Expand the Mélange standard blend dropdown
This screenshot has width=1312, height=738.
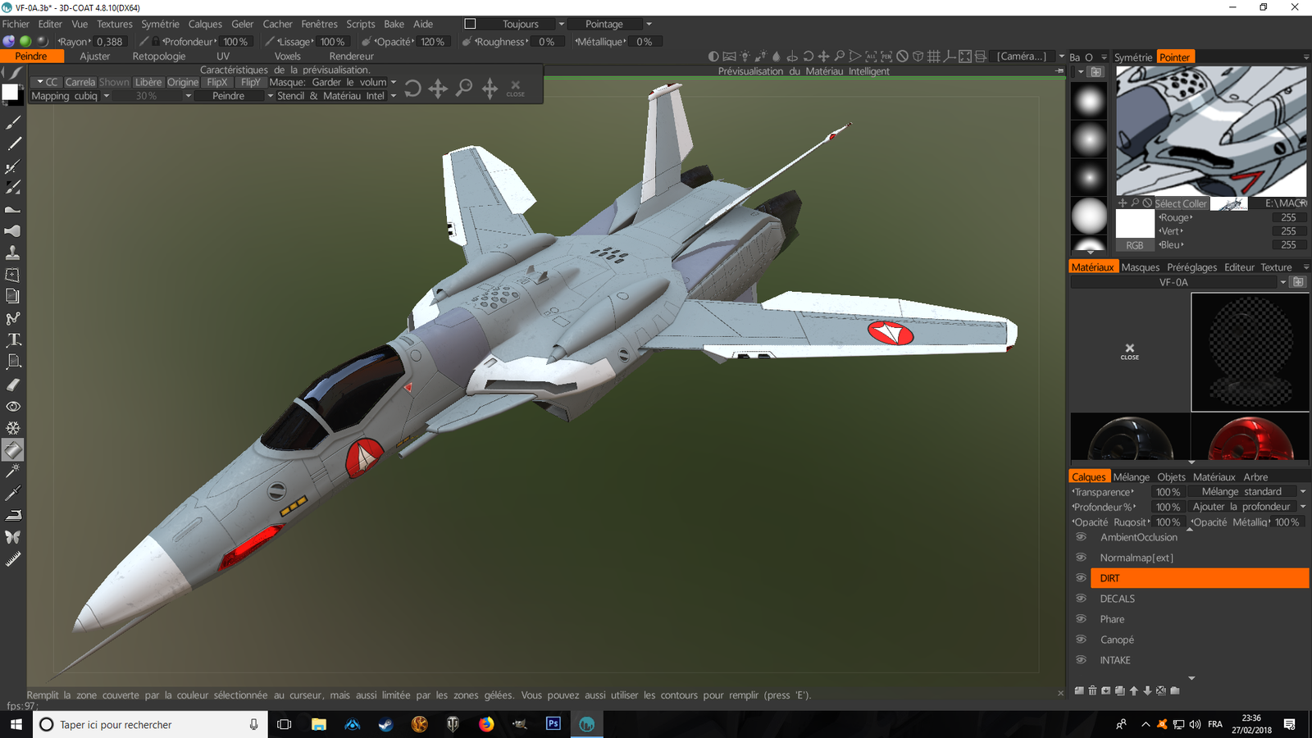(1302, 492)
